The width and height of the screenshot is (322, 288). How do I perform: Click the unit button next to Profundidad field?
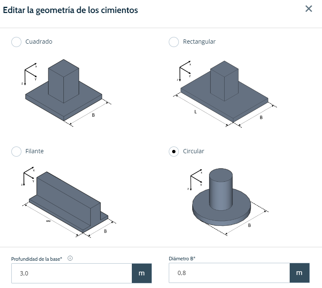(x=142, y=273)
